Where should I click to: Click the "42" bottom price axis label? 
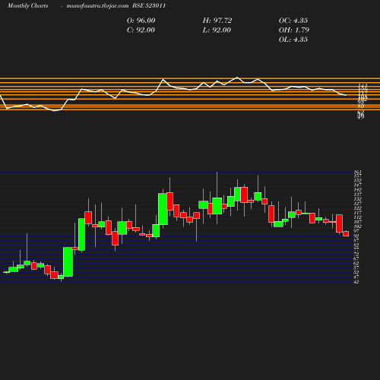[x=356, y=282]
